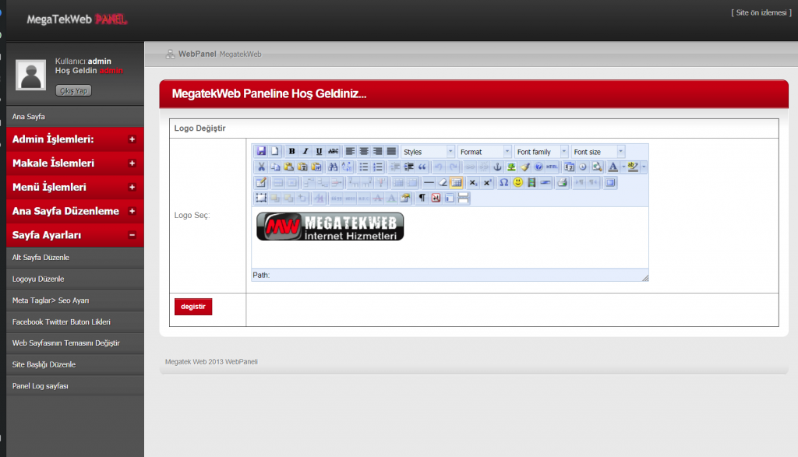The height and width of the screenshot is (457, 798).
Task: Click the Save icon in editor toolbar
Action: 261,152
